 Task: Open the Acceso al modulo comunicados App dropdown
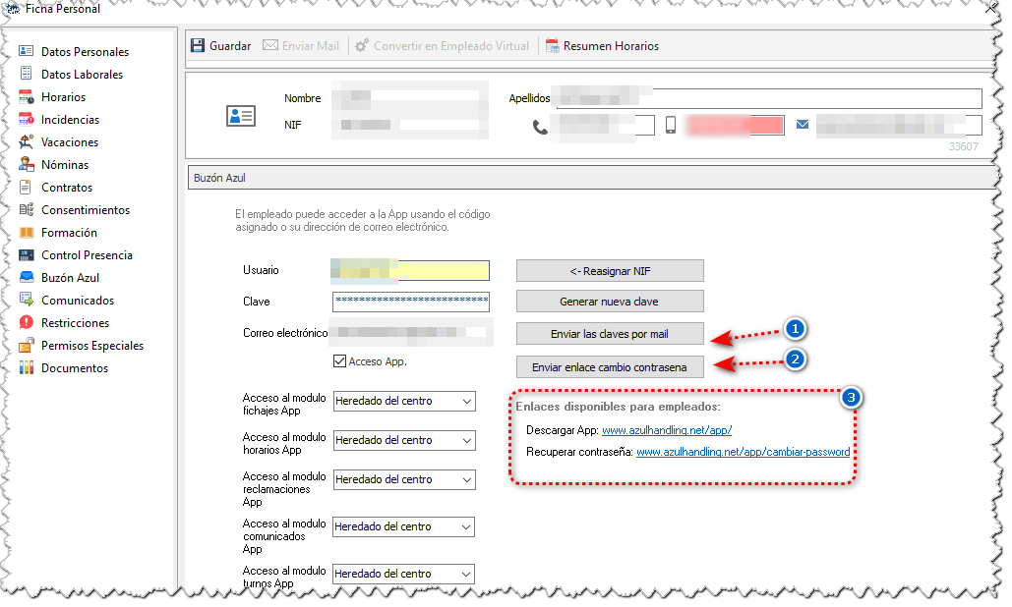click(x=404, y=526)
